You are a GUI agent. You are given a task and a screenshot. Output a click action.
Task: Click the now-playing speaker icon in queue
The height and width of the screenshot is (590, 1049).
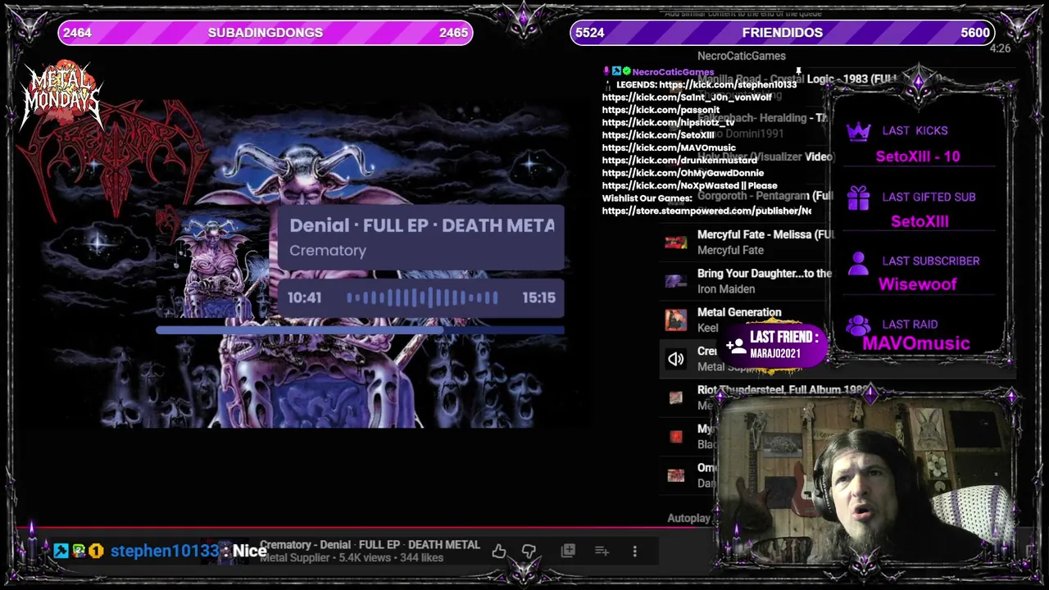[675, 359]
